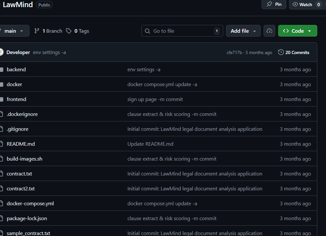326x236 pixels.
Task: Open the docker-compose.yml file
Action: click(x=30, y=203)
